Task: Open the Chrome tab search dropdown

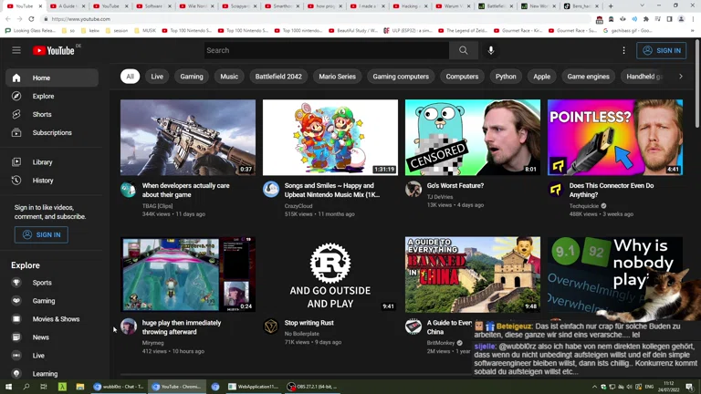Action: point(642,5)
